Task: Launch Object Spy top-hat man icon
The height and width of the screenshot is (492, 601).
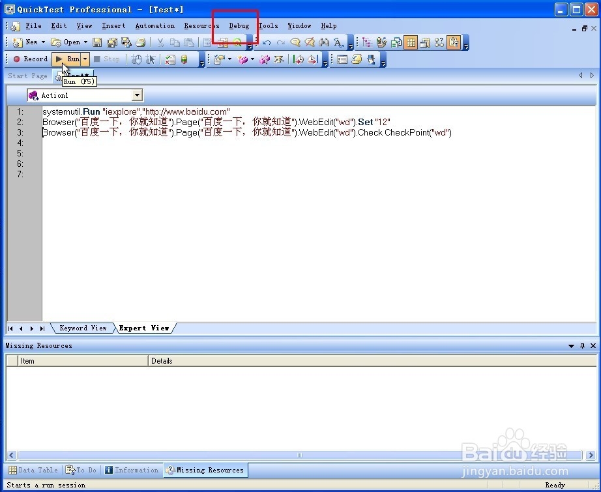Action: (x=371, y=59)
